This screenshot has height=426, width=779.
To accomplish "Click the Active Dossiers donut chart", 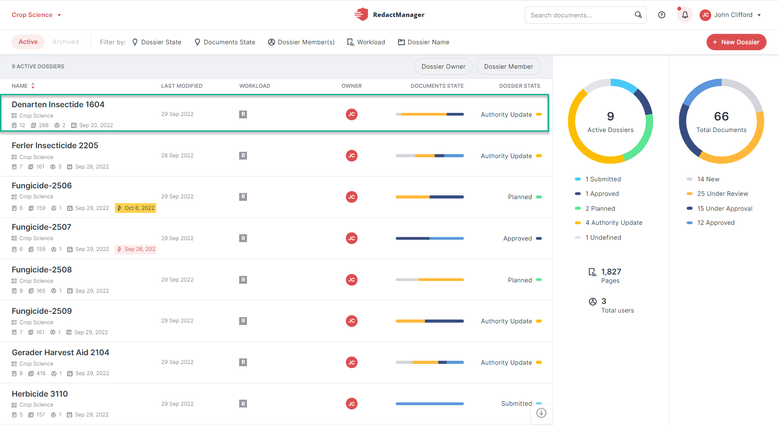I will click(610, 121).
